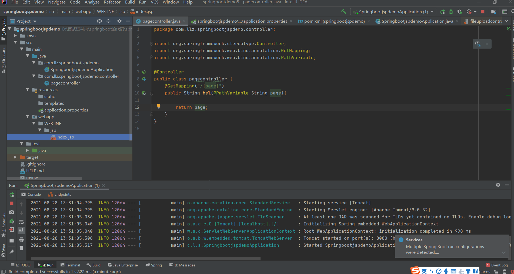
Task: Open run configuration dropdown SpringbootjspdemoApplication (1)
Action: [x=393, y=12]
